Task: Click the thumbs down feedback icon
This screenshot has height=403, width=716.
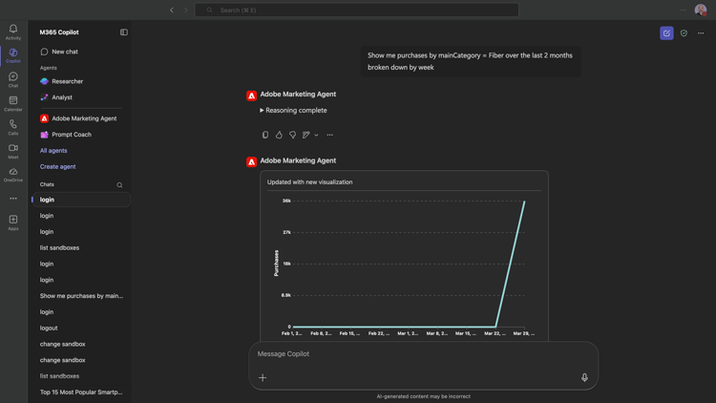Action: pyautogui.click(x=293, y=135)
